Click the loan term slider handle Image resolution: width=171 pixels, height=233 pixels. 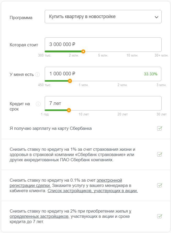pos(69,110)
